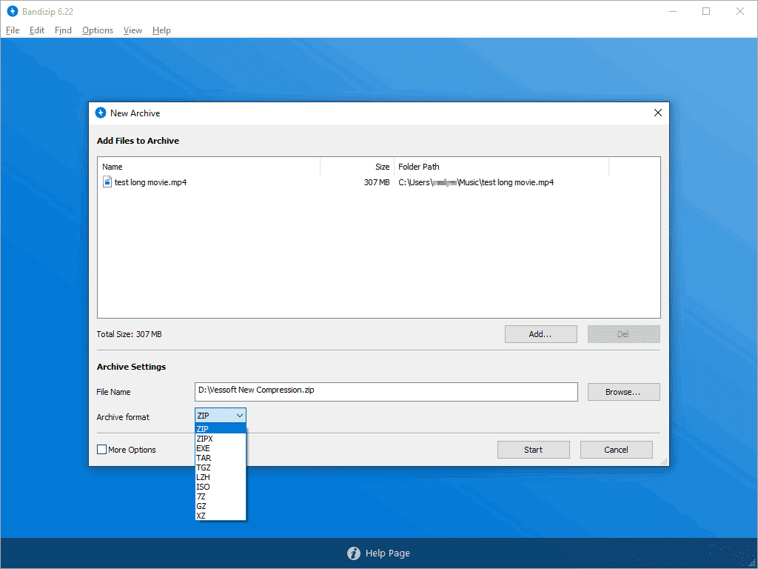Click the Add... button
The width and height of the screenshot is (758, 569).
pyautogui.click(x=540, y=334)
